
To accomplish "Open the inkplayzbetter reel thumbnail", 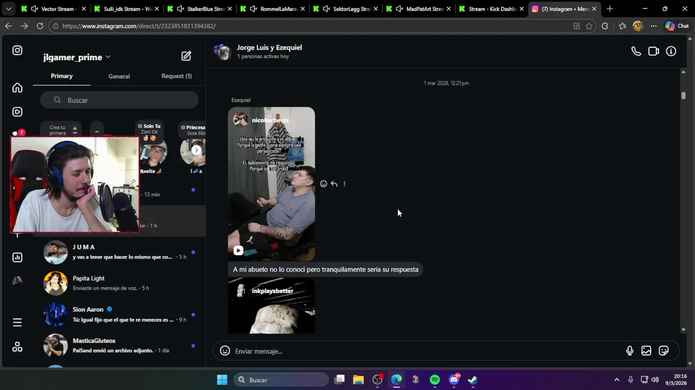I will pyautogui.click(x=271, y=306).
